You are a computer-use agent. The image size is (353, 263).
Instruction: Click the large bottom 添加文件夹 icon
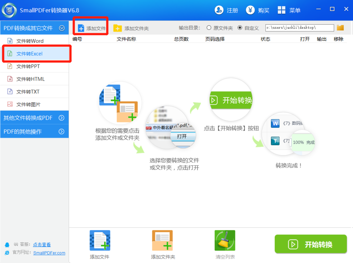point(163,241)
